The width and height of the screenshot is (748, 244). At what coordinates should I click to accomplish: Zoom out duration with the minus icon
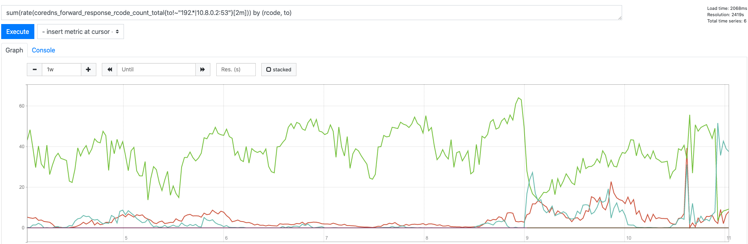coord(34,69)
